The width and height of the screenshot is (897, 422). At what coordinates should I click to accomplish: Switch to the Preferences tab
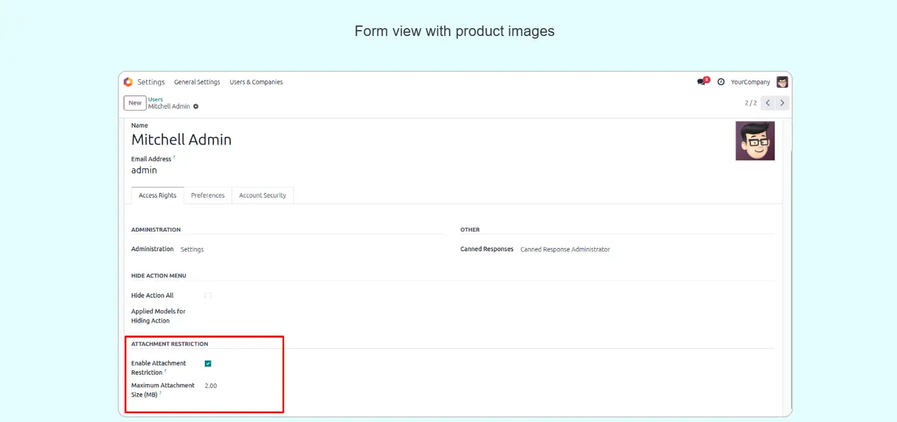pyautogui.click(x=207, y=196)
